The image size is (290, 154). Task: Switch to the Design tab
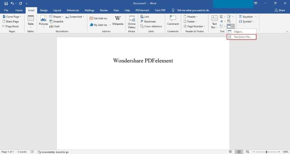point(44,10)
